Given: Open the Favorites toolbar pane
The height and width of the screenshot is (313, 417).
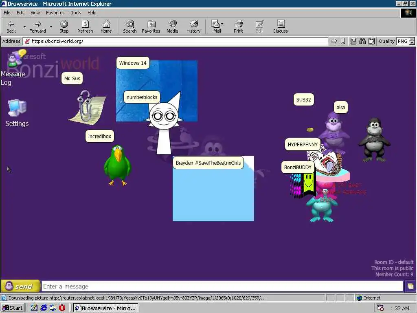Looking at the screenshot, I should pos(151,26).
